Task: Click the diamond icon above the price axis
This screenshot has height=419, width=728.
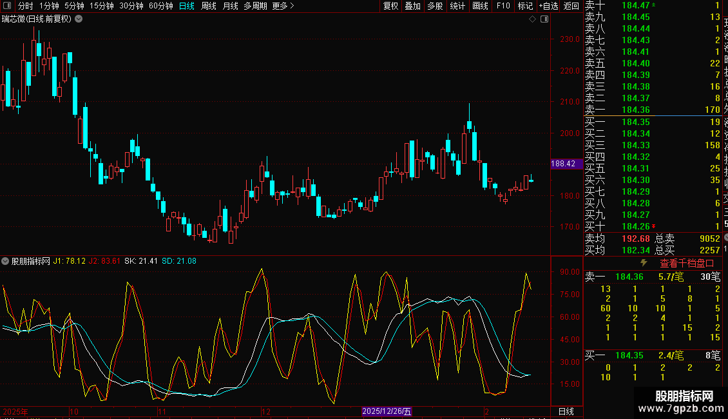Action: pyautogui.click(x=533, y=19)
